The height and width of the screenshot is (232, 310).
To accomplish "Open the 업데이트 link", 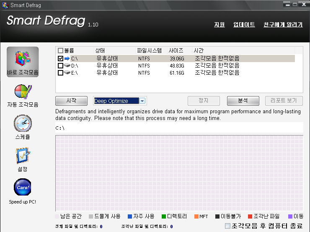I will click(x=244, y=25).
